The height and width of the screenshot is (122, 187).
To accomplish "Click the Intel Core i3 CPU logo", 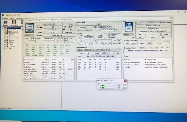I will [x=30, y=28].
